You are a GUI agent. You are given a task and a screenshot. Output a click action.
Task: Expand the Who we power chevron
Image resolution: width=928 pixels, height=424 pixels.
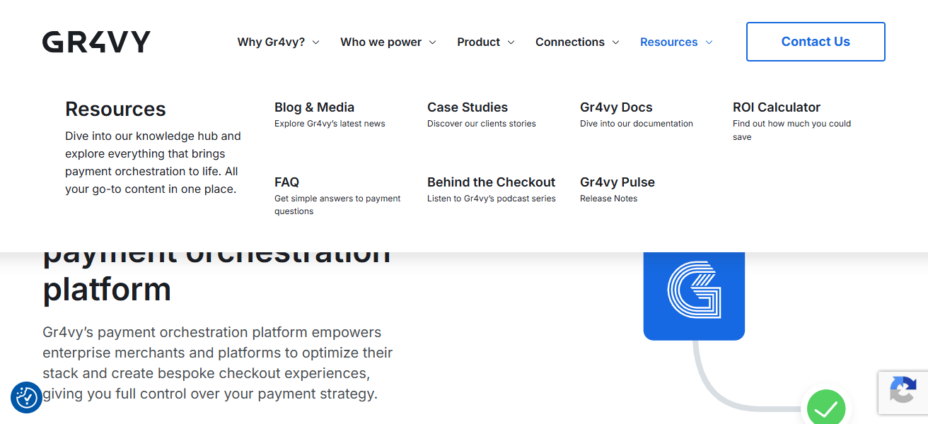pos(432,42)
